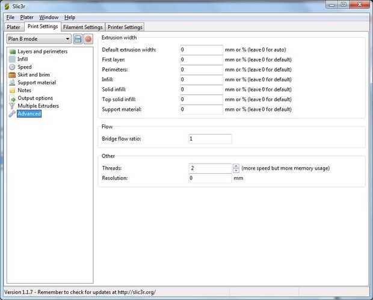Click the Notes icon in sidebar
Screen dimensions: 373x300
tap(12, 90)
